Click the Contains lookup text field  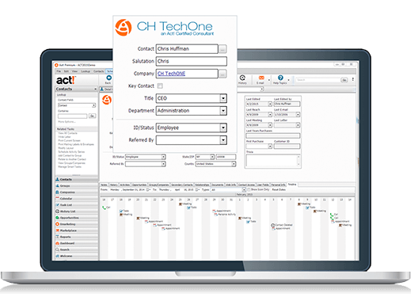(73, 116)
